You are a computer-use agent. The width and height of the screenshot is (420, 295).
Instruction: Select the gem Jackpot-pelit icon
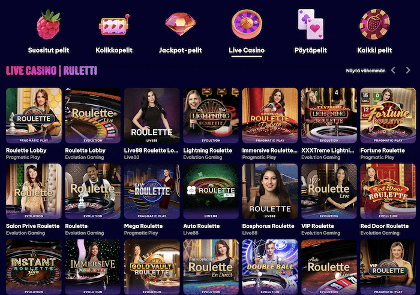[x=180, y=24]
